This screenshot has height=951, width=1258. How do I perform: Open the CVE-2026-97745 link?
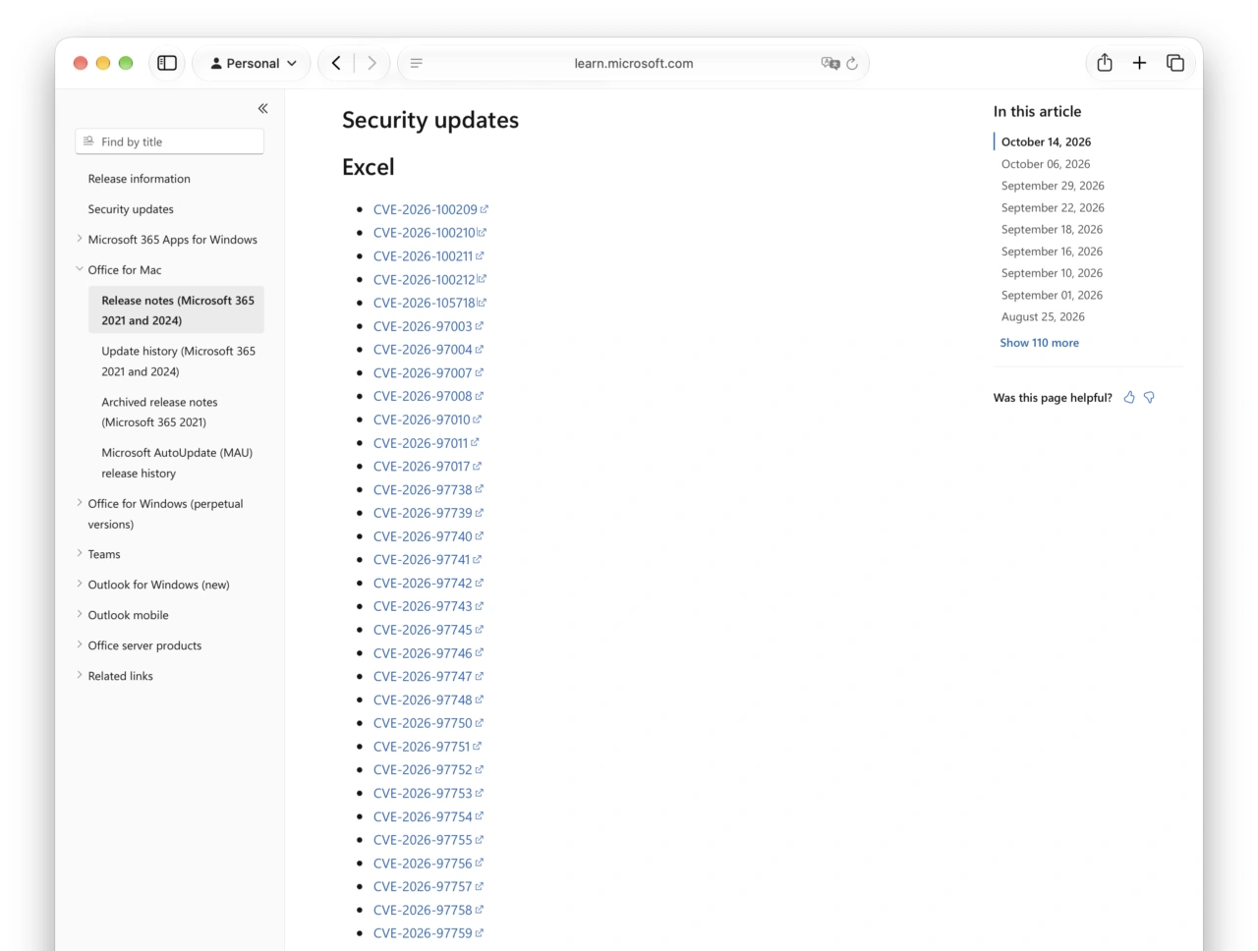coord(429,630)
